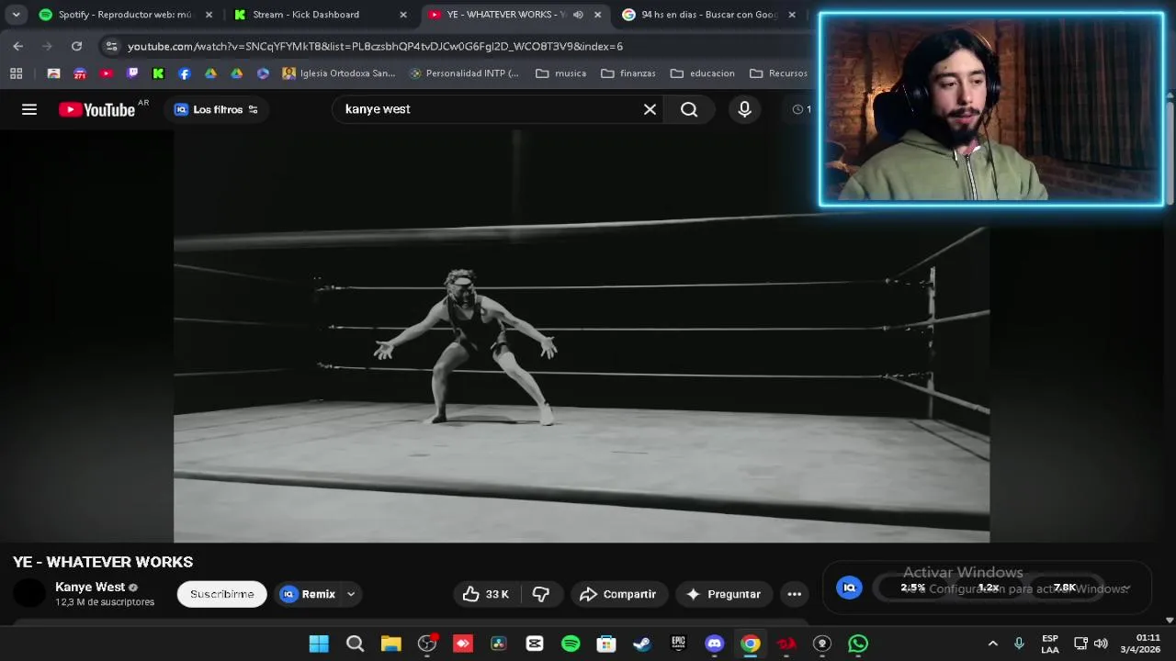Click the blue IQ stats icon

[x=849, y=588]
